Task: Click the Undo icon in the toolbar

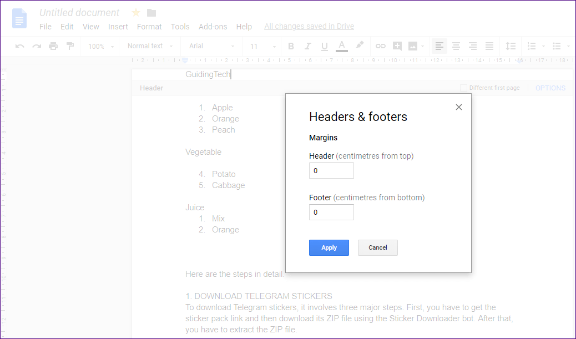Action: [x=20, y=46]
